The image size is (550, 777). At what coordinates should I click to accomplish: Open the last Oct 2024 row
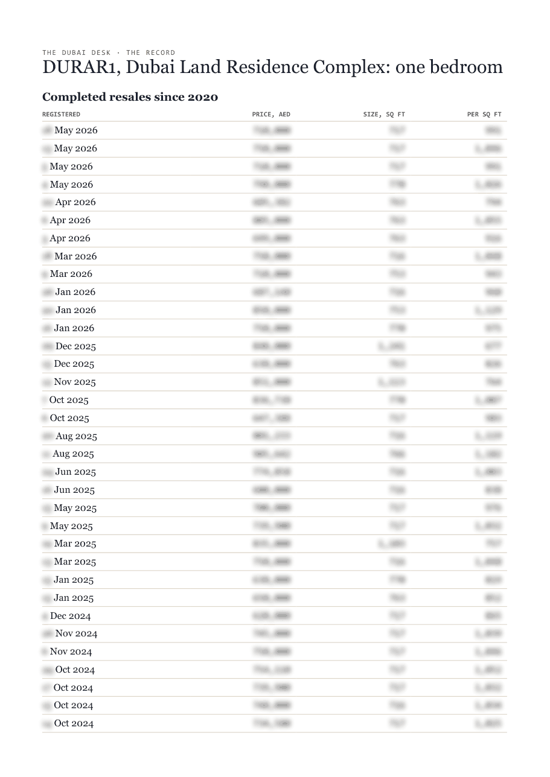tap(275, 723)
